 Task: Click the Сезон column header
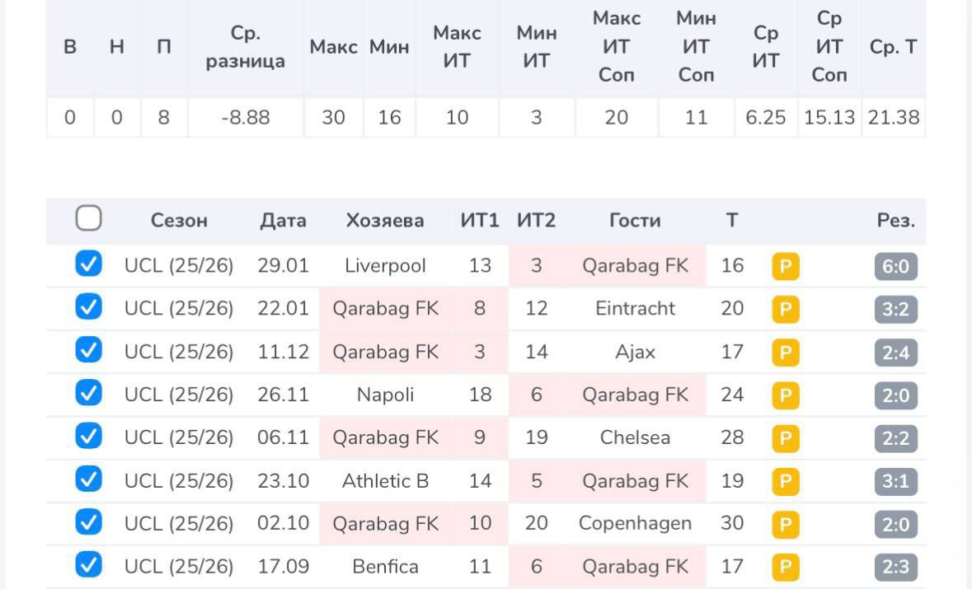[179, 221]
